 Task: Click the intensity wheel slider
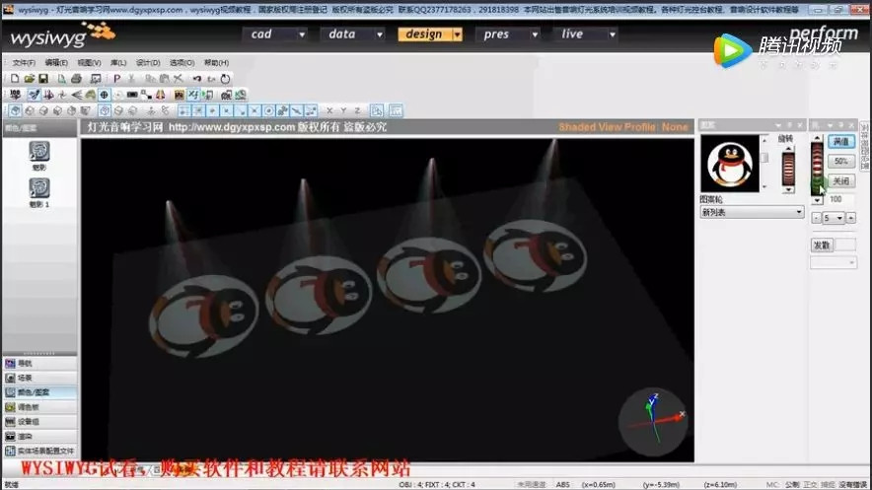click(817, 169)
